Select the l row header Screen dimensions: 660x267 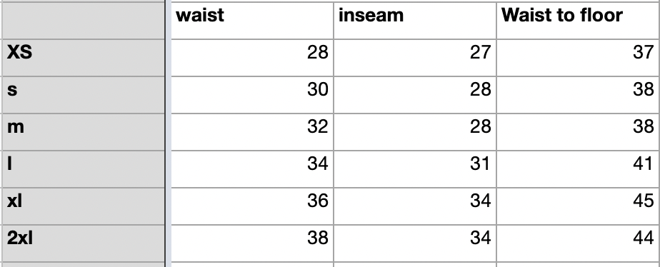pyautogui.click(x=84, y=169)
